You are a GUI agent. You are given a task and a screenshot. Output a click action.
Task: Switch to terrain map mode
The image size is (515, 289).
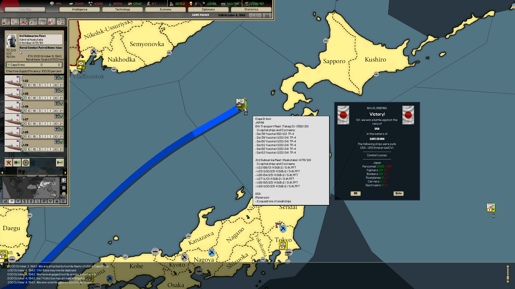(5, 201)
